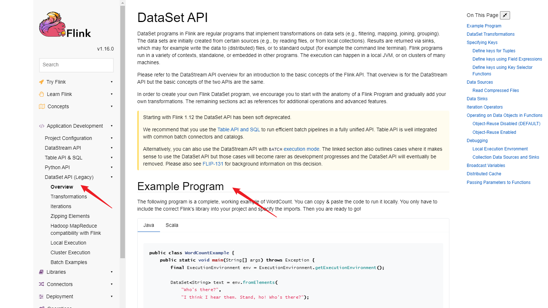Screen dimensions: 548x308
Task: Expand the Table API & SQL arrow
Action: tap(112, 158)
